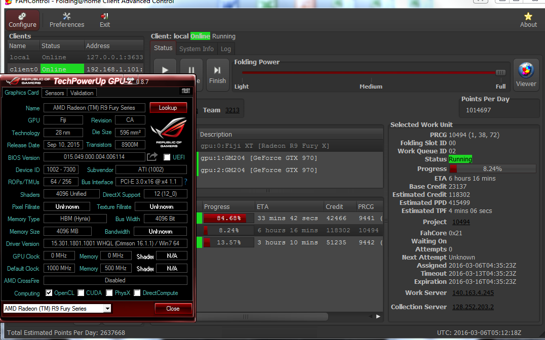Toggle the DirectCompute checkbox
Viewport: 545px width, 340px height.
click(x=137, y=293)
